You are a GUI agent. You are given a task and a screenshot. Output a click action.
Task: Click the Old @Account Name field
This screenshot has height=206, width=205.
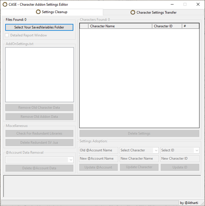click(x=99, y=150)
